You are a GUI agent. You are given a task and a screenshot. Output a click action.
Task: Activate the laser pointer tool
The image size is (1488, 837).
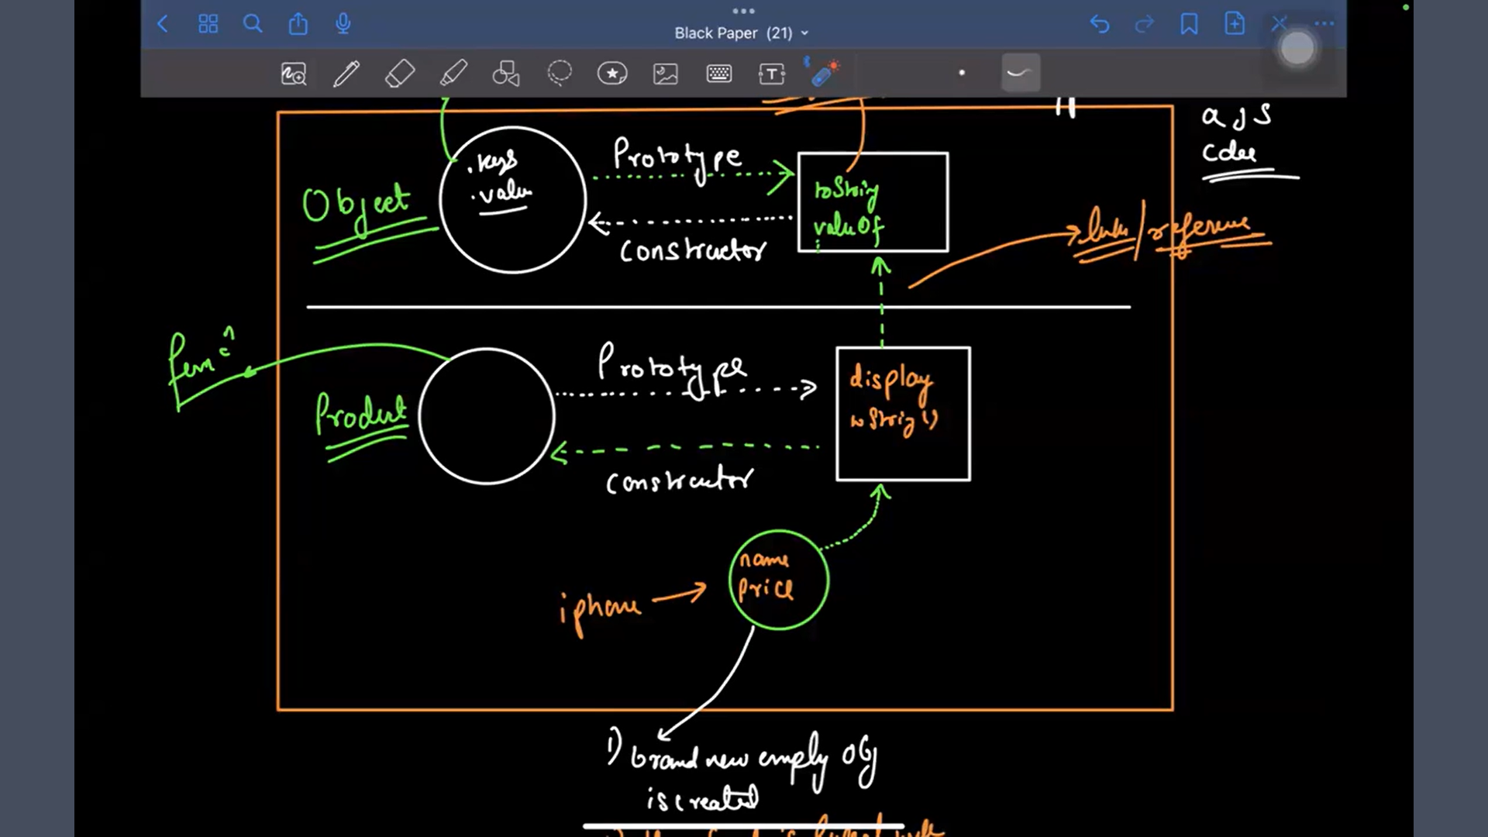(x=824, y=74)
